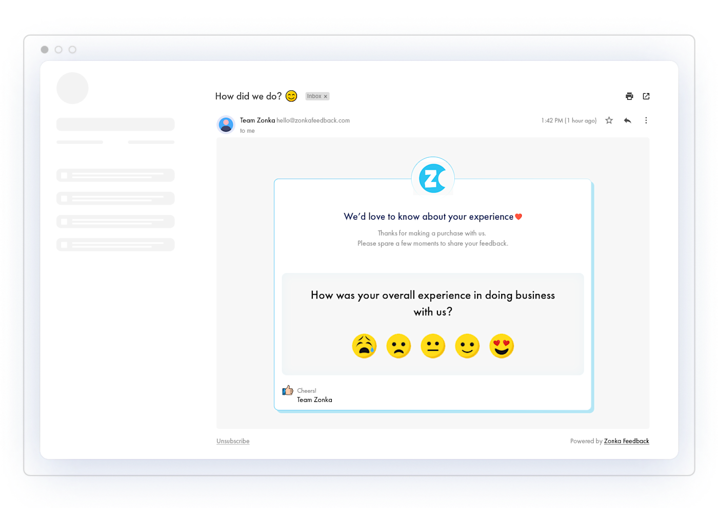This screenshot has width=718, height=508.
Task: Select the crying face emoji rating
Action: pyautogui.click(x=365, y=346)
